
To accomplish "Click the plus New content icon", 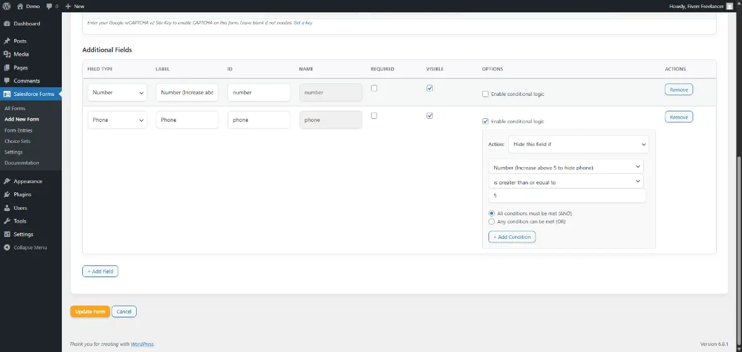I will [x=68, y=6].
